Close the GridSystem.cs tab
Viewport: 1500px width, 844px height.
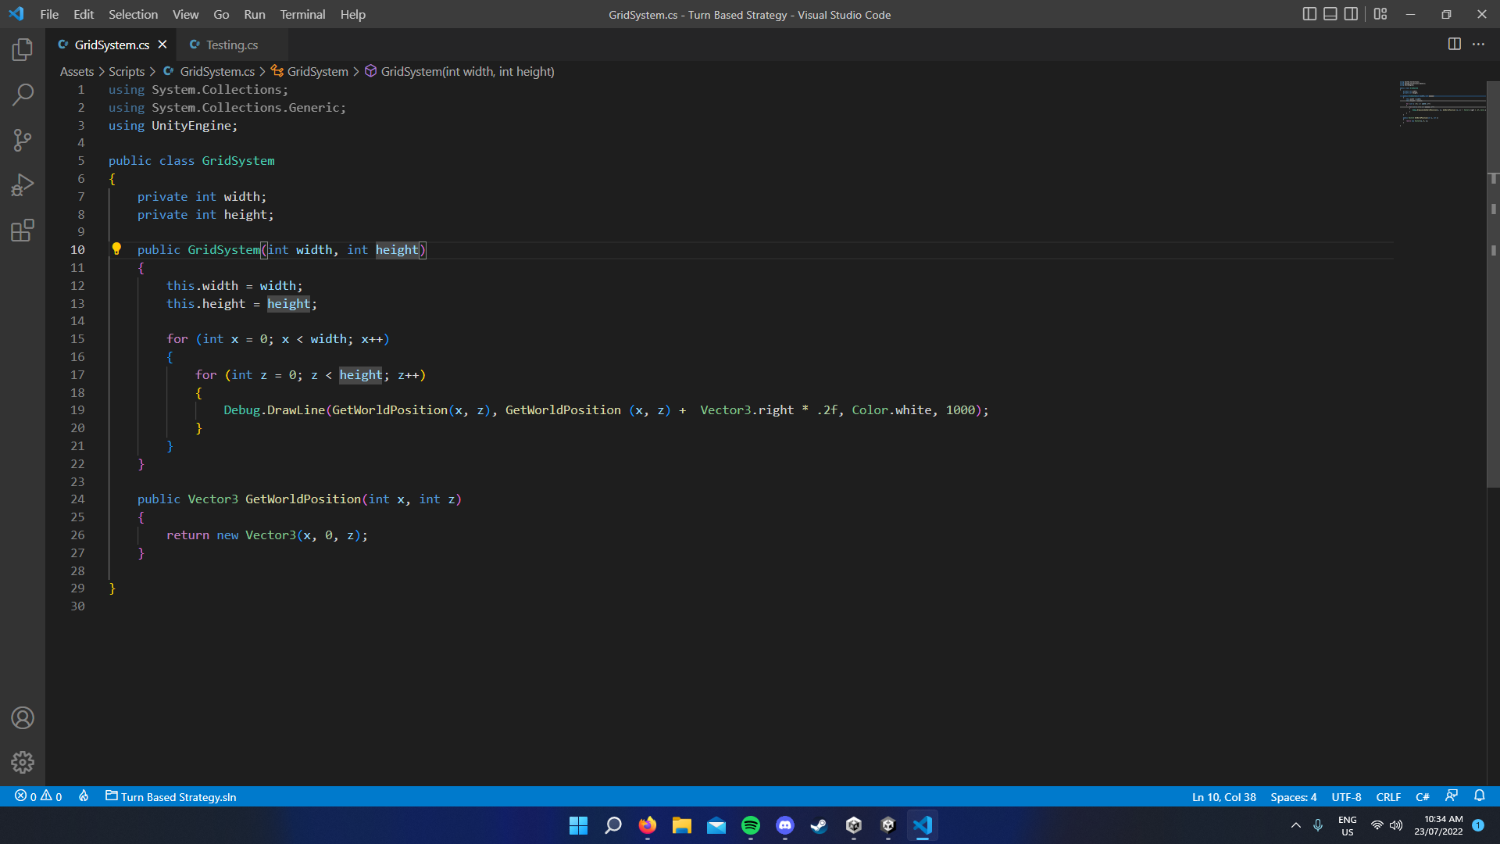point(162,45)
